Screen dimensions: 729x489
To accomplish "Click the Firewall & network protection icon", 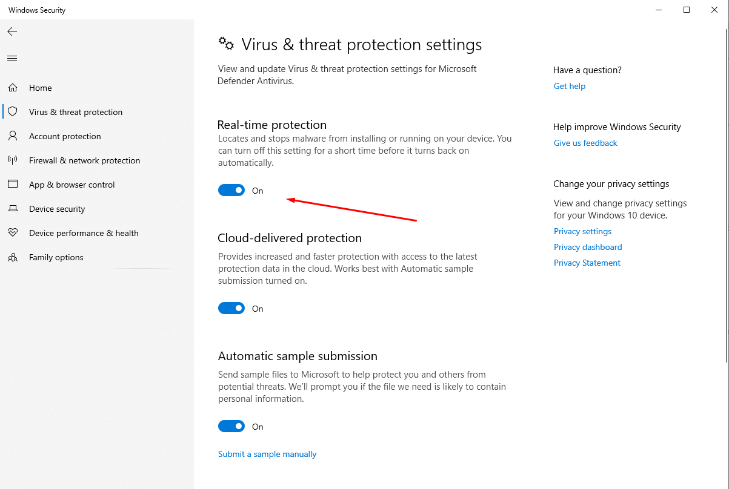I will 13,160.
